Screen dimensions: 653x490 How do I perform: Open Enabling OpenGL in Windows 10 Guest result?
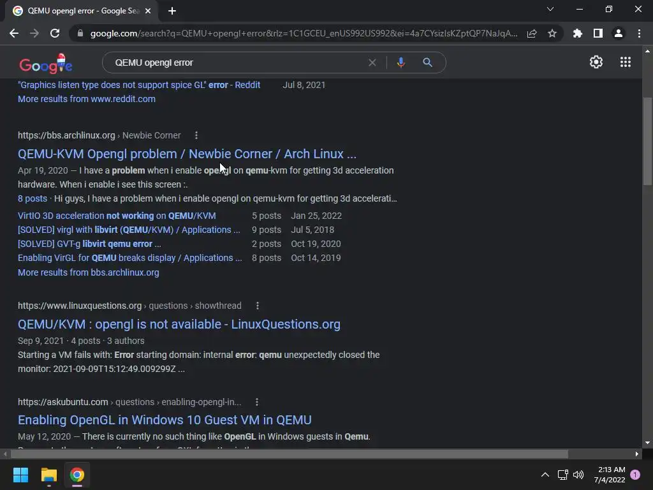(x=165, y=420)
